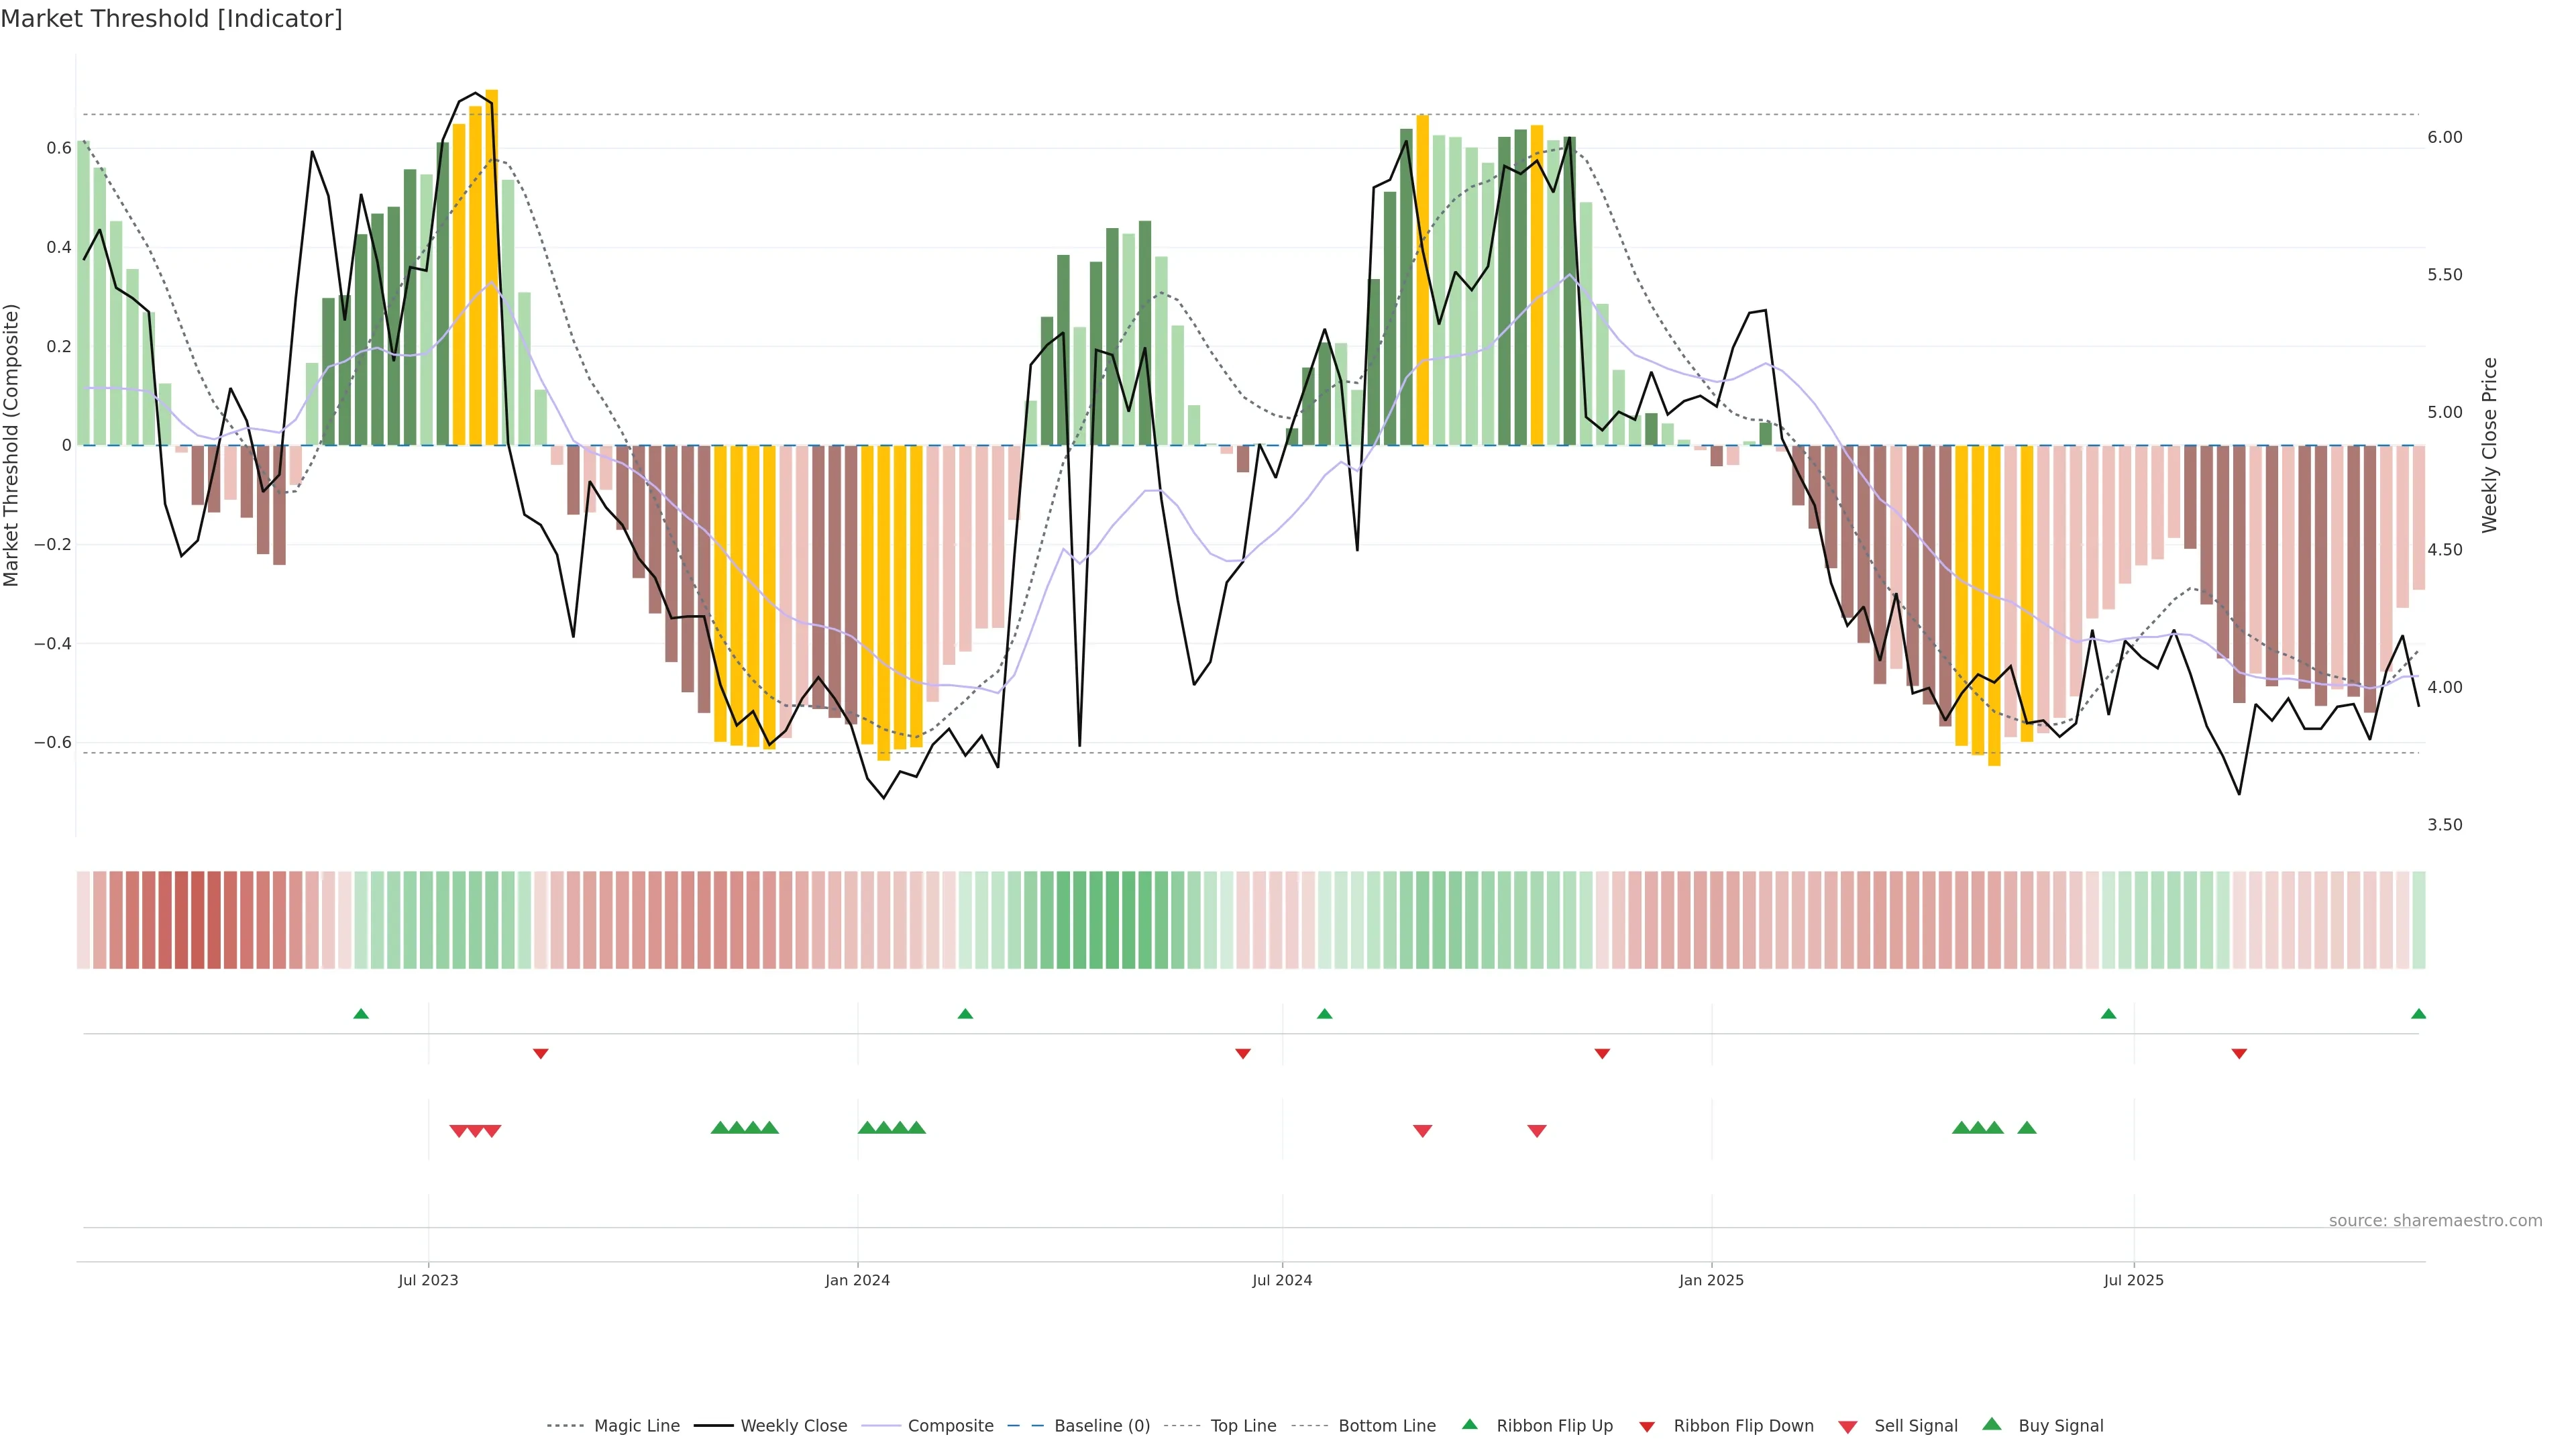Click the Ribbon Flip Down legend triangle

point(1647,1427)
